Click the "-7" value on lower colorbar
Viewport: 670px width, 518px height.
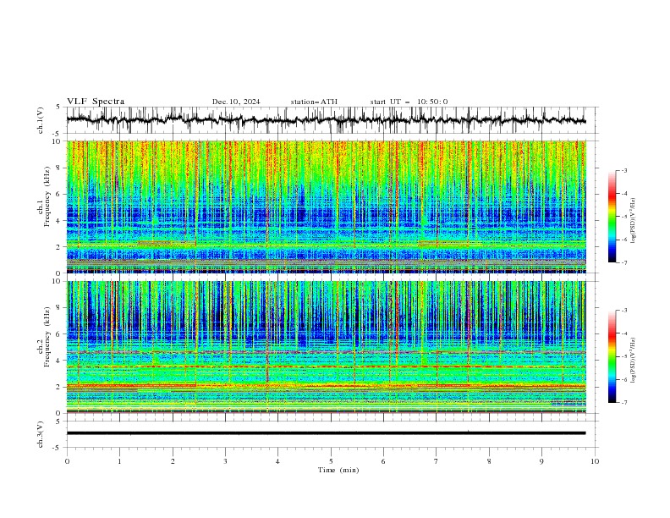[623, 402]
